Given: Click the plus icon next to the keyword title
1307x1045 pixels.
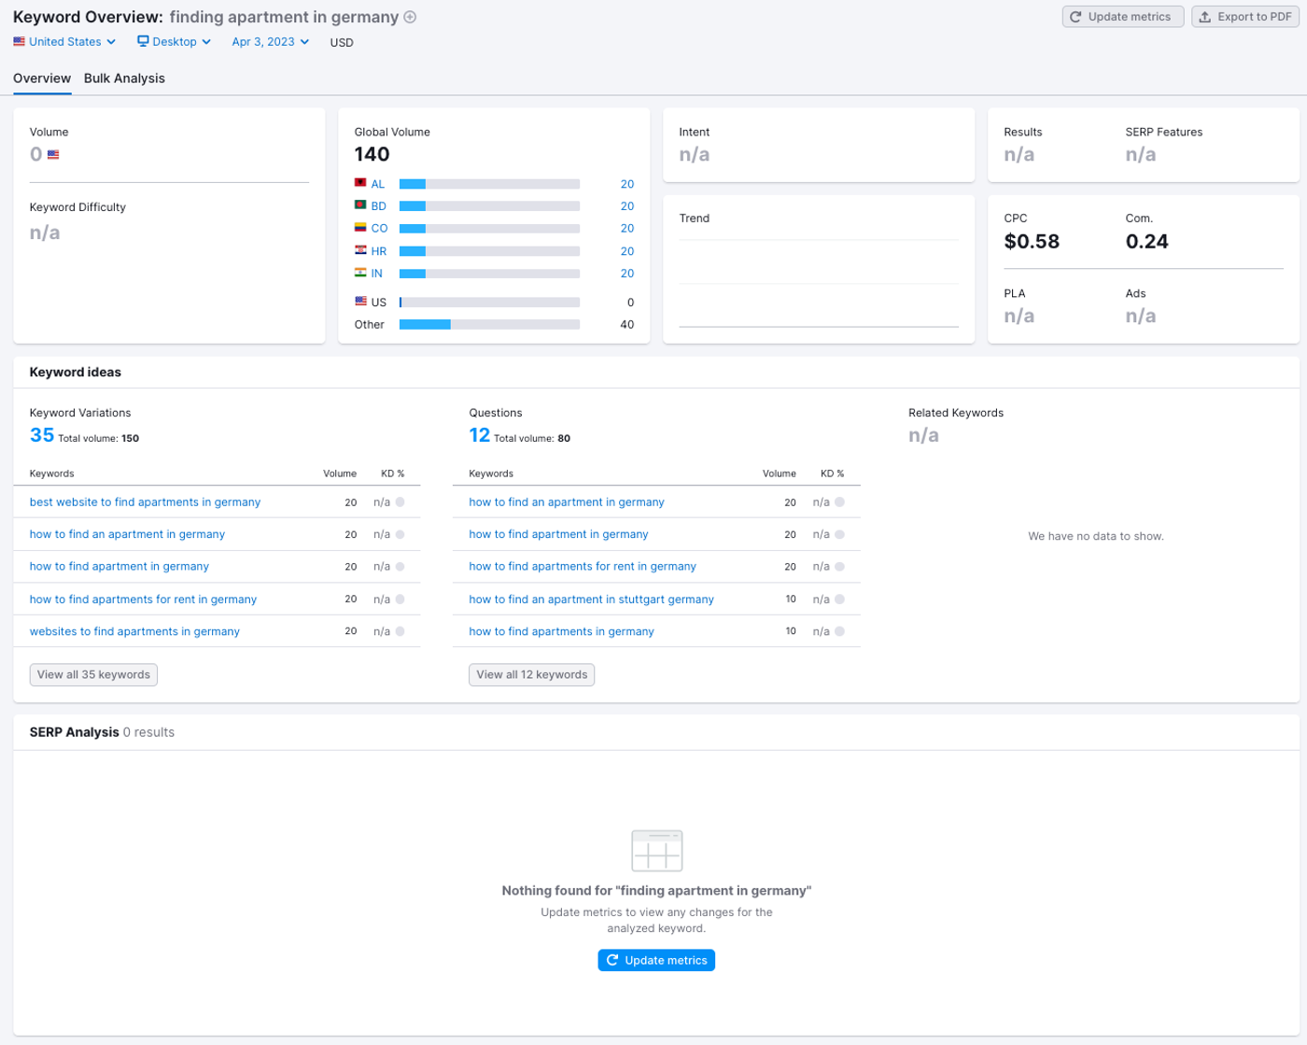Looking at the screenshot, I should point(409,17).
